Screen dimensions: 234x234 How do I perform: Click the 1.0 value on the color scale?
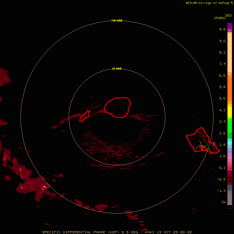222,156
